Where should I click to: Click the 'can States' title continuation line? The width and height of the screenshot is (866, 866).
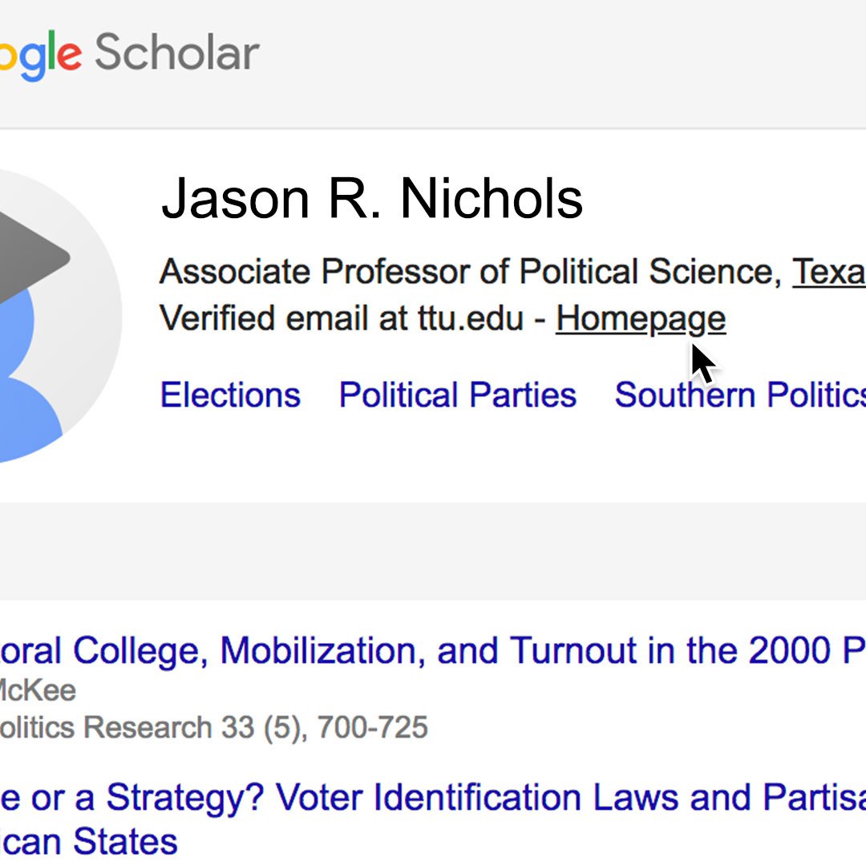pyautogui.click(x=88, y=842)
